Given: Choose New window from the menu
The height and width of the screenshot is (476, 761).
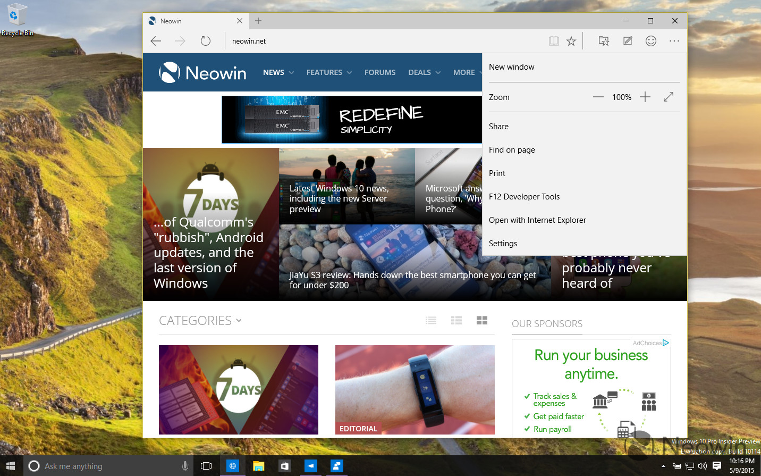Looking at the screenshot, I should (x=585, y=67).
